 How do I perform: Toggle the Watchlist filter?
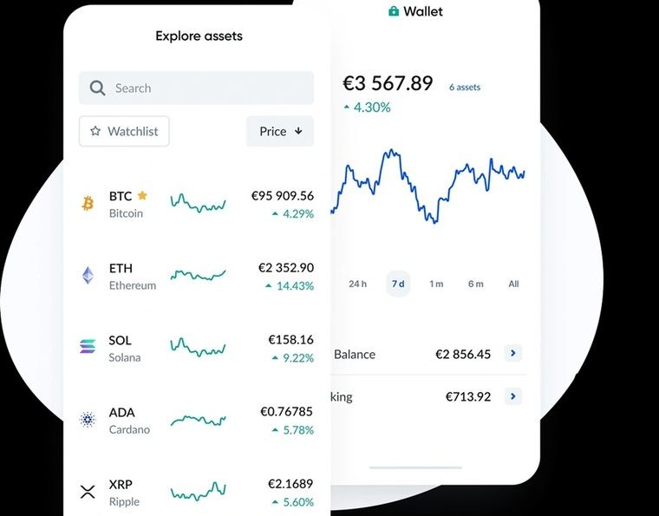pyautogui.click(x=124, y=131)
